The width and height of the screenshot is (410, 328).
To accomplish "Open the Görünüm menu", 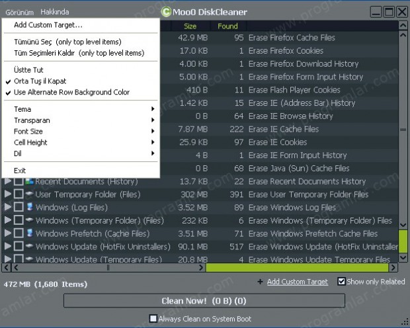I will click(20, 12).
